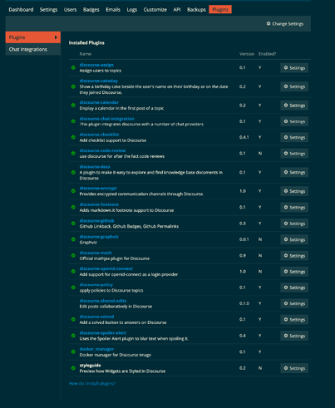Click green status icon beside discourse-policy

coord(73,288)
